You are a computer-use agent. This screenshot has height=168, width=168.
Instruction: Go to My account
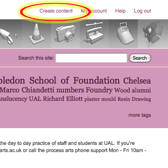point(94,11)
